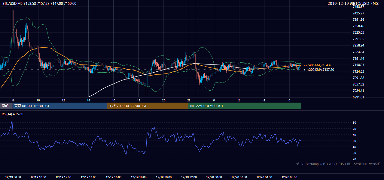Screen dimensions: 384x180
Task: Click the 12/19 18:00 date label
Action: (x=139, y=177)
